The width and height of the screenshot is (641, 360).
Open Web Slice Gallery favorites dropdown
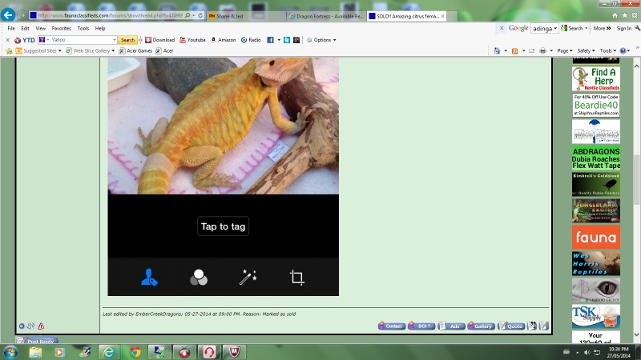coord(90,51)
